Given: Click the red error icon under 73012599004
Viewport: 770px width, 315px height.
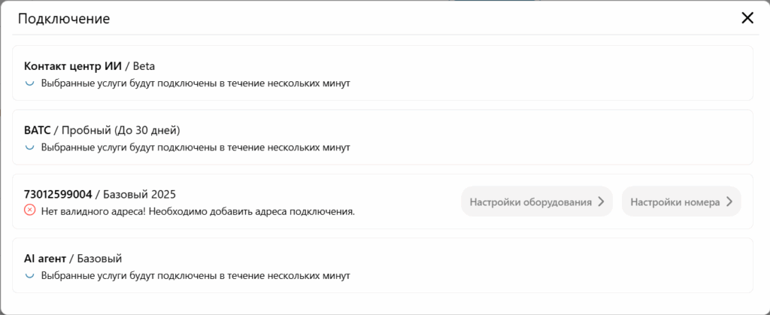Looking at the screenshot, I should point(30,211).
